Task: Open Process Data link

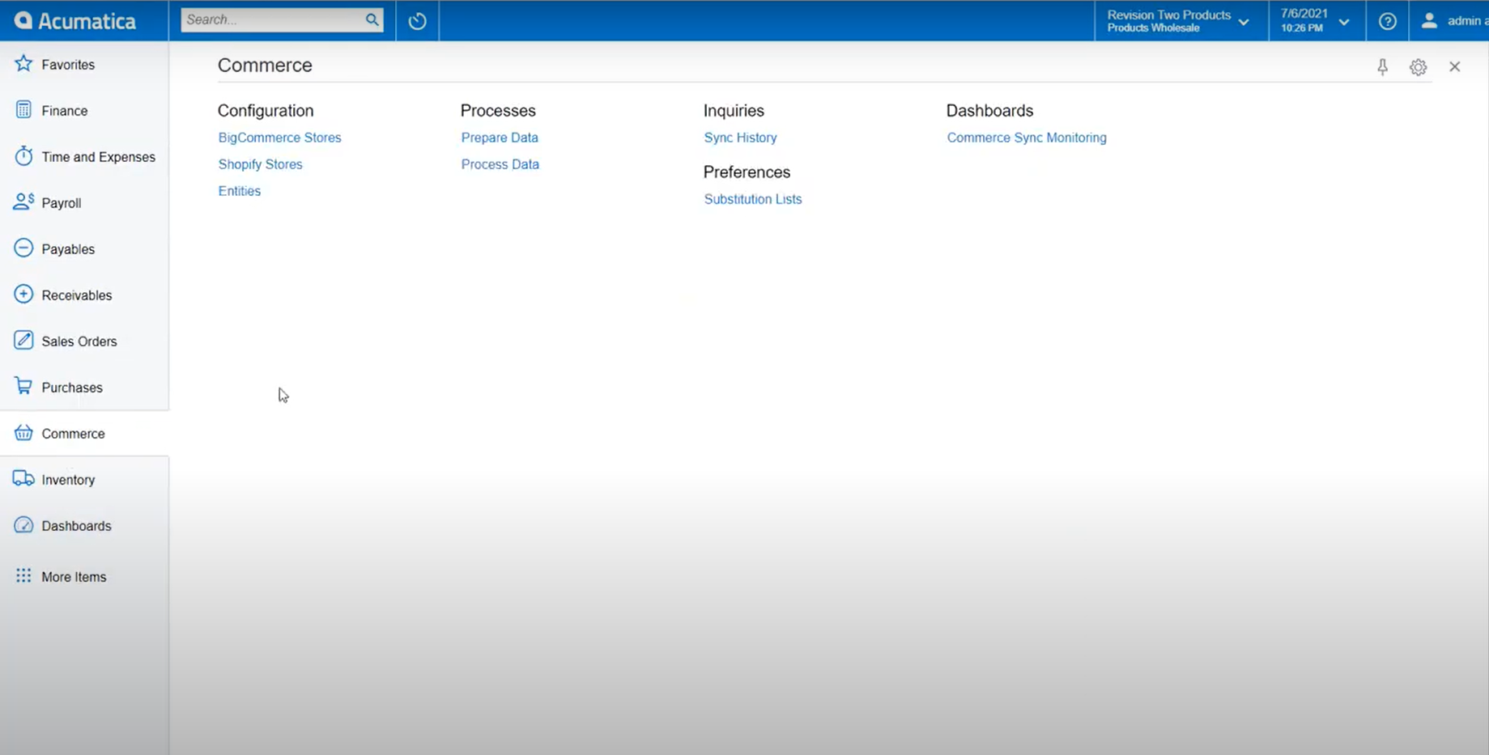Action: click(500, 164)
